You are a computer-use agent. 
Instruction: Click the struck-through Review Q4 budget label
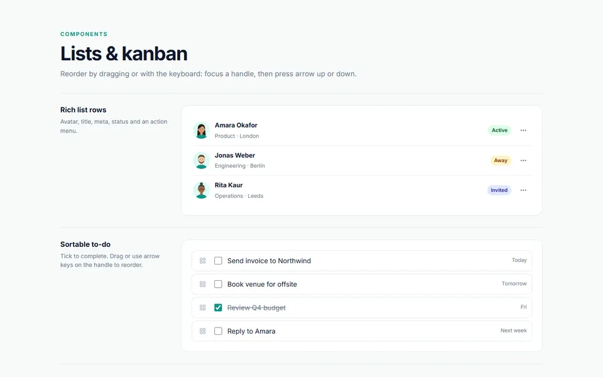coord(256,308)
